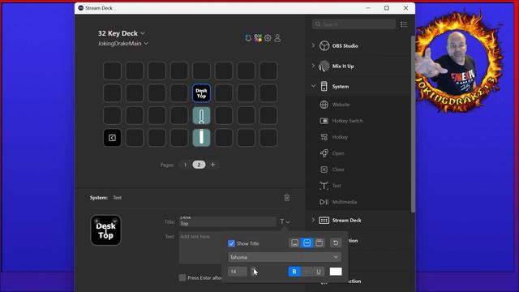Maximize the Stream Deck window
The image size is (519, 292).
387,8
